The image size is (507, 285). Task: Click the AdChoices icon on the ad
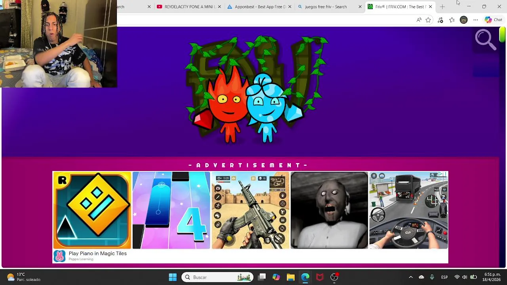pyautogui.click(x=440, y=174)
